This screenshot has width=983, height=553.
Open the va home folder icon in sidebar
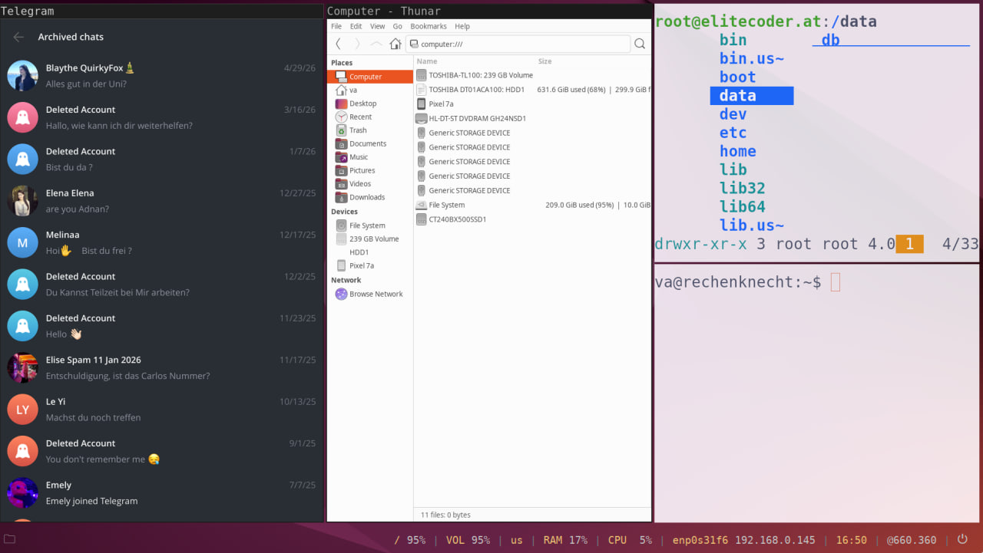tap(342, 90)
